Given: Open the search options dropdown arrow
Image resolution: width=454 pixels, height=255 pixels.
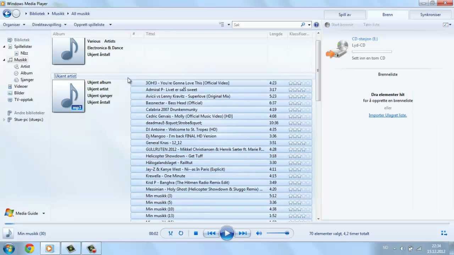Looking at the screenshot, I should tap(309, 25).
